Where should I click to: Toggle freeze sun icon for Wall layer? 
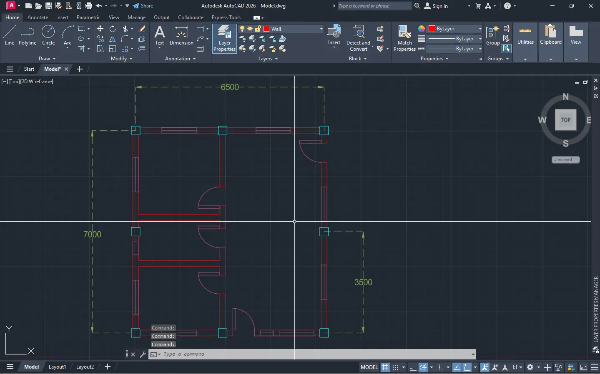(x=250, y=29)
